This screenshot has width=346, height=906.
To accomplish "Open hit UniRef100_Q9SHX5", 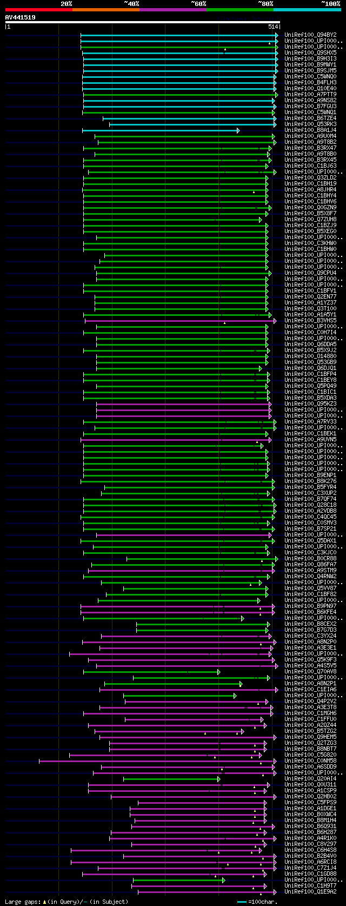I will [310, 52].
